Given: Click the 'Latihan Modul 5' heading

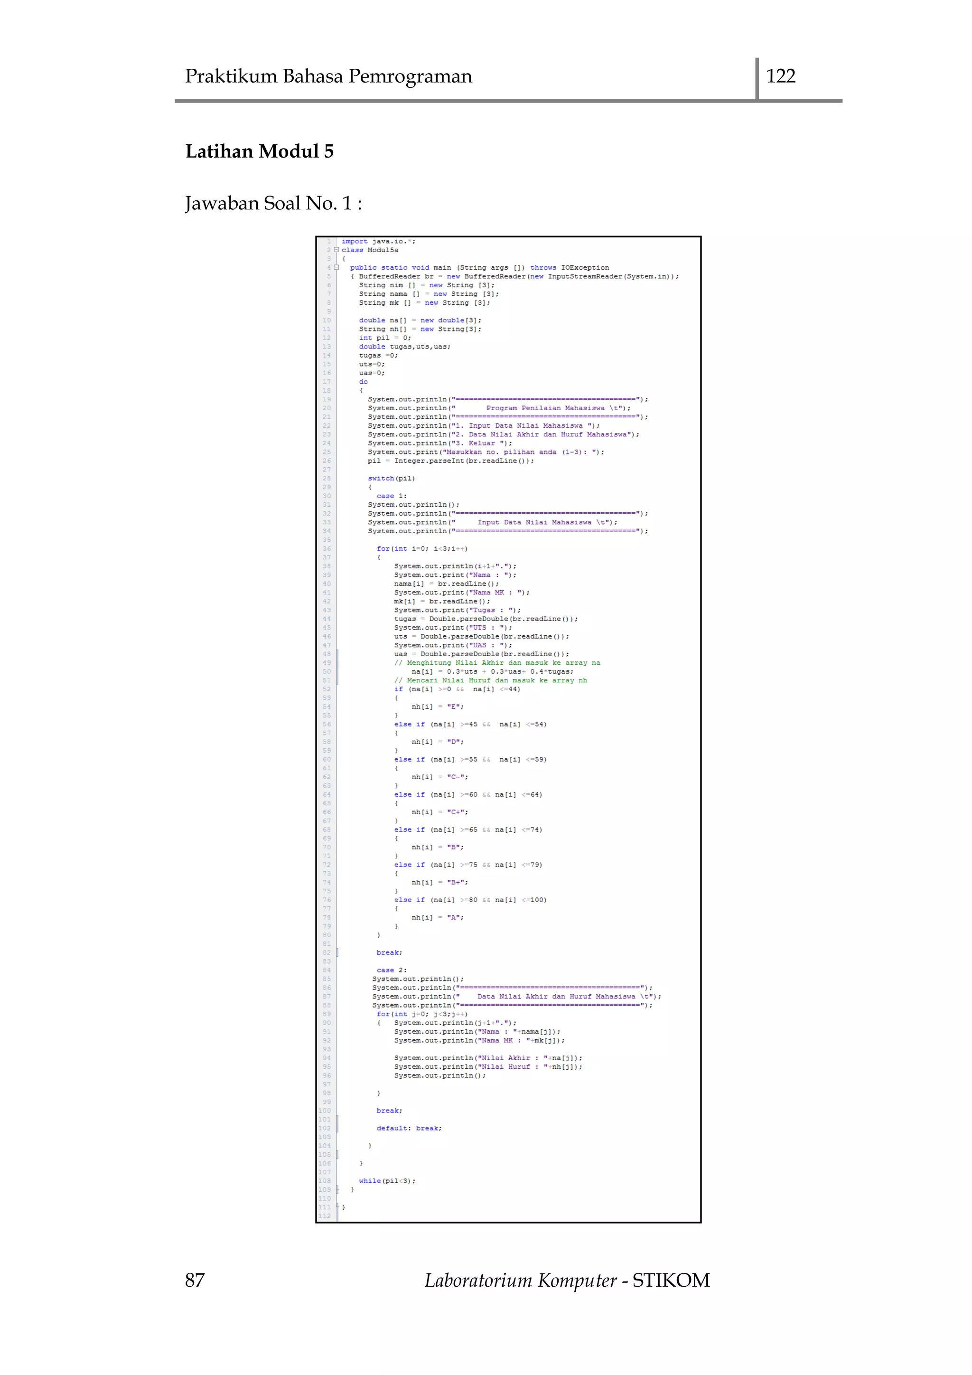Looking at the screenshot, I should pyautogui.click(x=259, y=151).
